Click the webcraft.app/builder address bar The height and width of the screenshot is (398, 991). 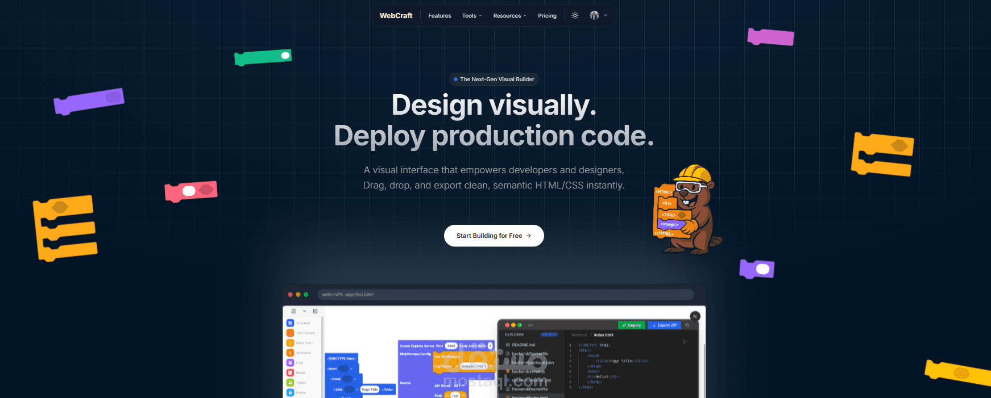click(x=505, y=294)
